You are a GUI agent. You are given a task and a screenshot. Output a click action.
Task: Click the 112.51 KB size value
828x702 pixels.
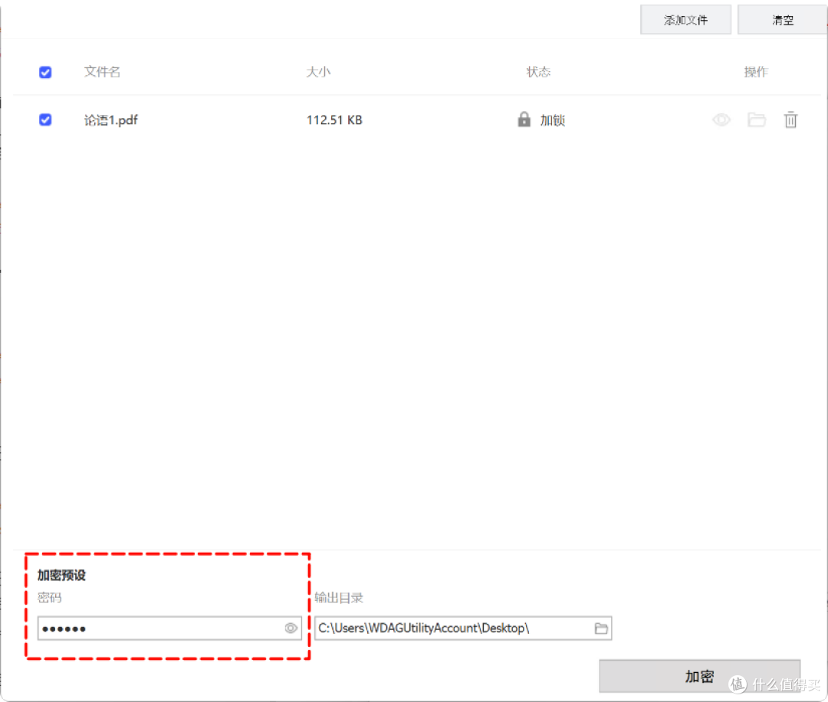coord(334,120)
